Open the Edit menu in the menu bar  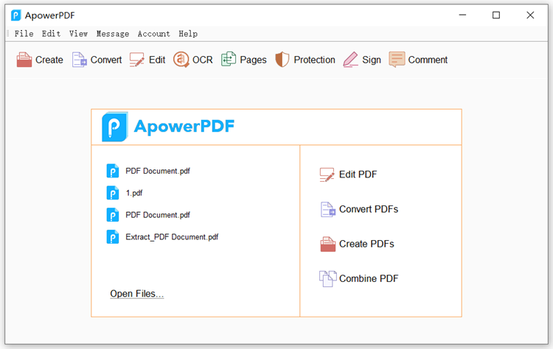(51, 34)
